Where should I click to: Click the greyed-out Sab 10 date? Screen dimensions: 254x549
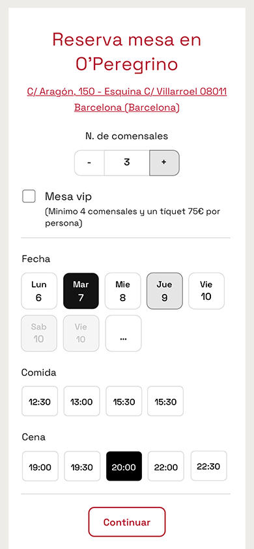click(39, 333)
